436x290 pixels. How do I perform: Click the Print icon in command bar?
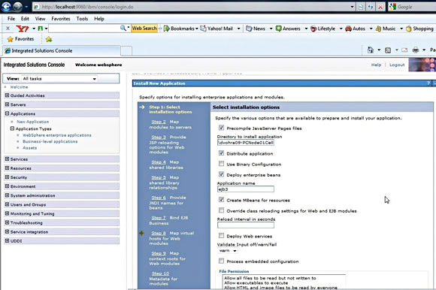tap(416, 50)
